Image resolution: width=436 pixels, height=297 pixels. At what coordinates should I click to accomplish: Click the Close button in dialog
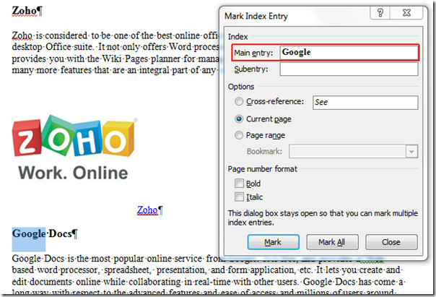pyautogui.click(x=391, y=242)
